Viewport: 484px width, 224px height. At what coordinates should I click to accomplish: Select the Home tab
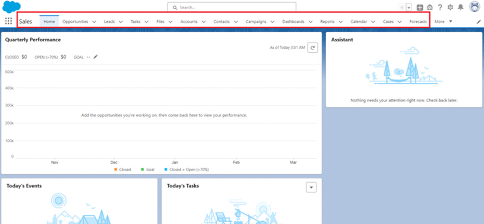point(49,22)
